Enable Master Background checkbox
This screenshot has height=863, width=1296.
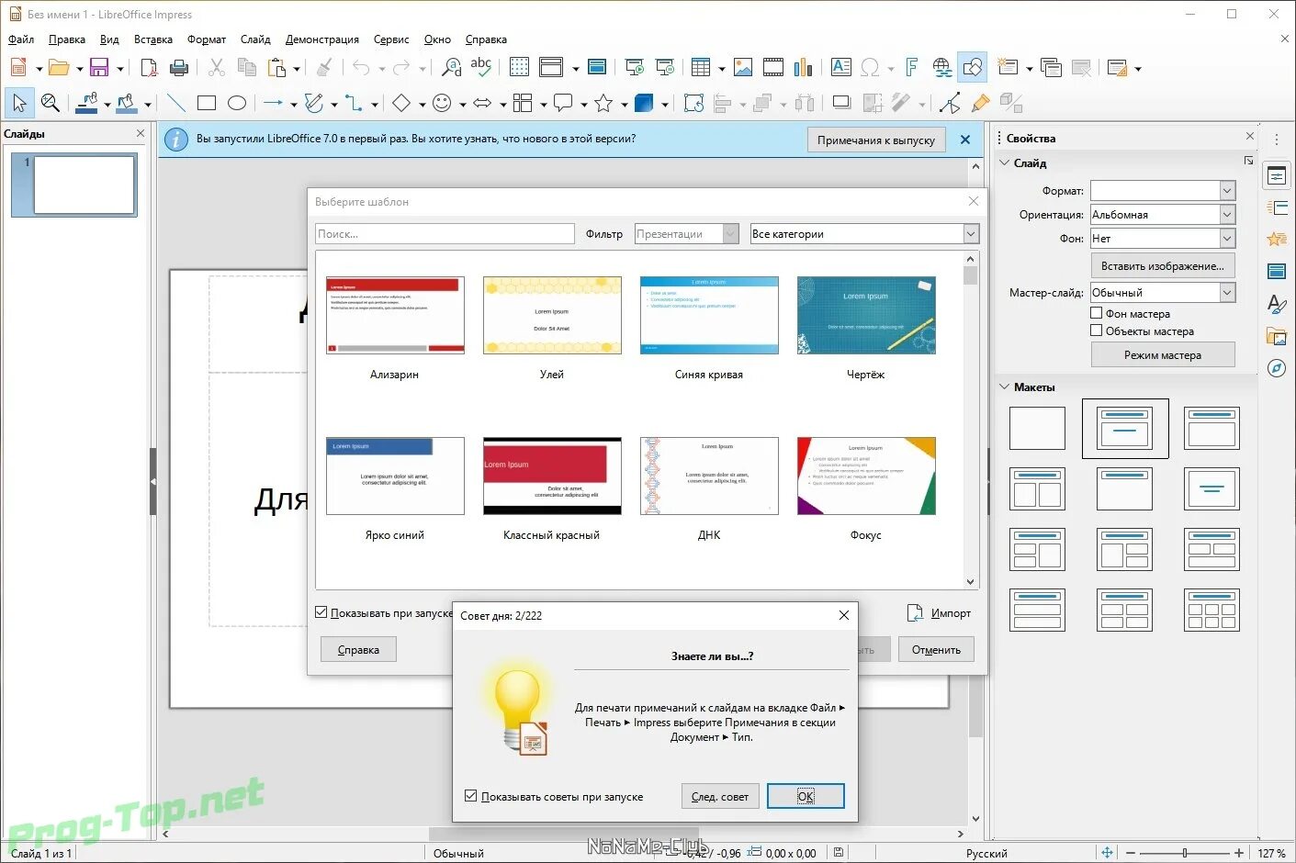click(1096, 313)
